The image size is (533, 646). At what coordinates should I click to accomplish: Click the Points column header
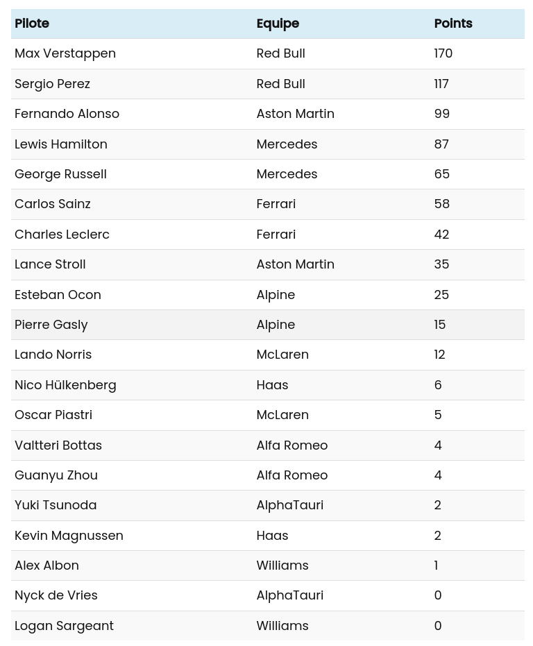(x=452, y=24)
